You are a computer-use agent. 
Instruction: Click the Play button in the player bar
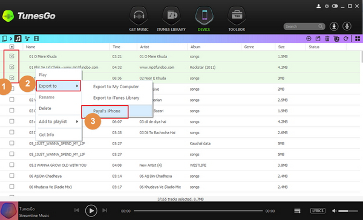click(x=91, y=211)
